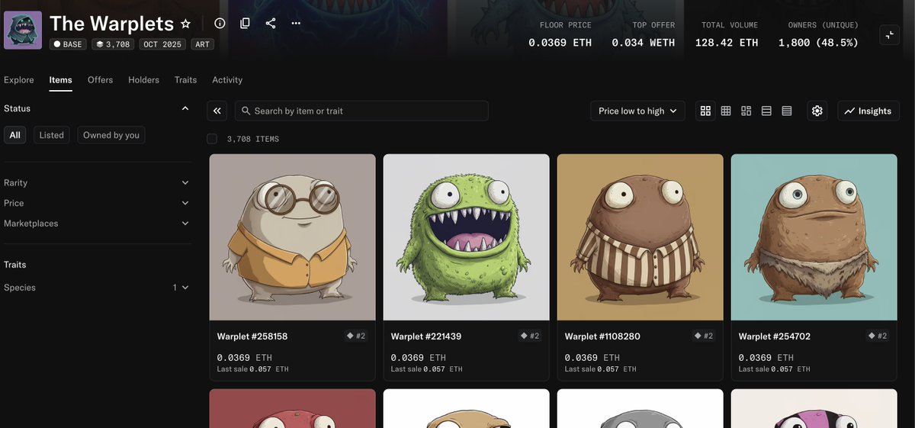Favorite the collection with the star icon
The width and height of the screenshot is (915, 428).
(x=185, y=24)
